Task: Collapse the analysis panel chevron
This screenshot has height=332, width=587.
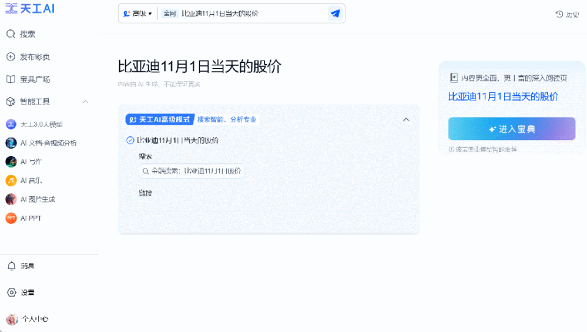Action: [406, 120]
